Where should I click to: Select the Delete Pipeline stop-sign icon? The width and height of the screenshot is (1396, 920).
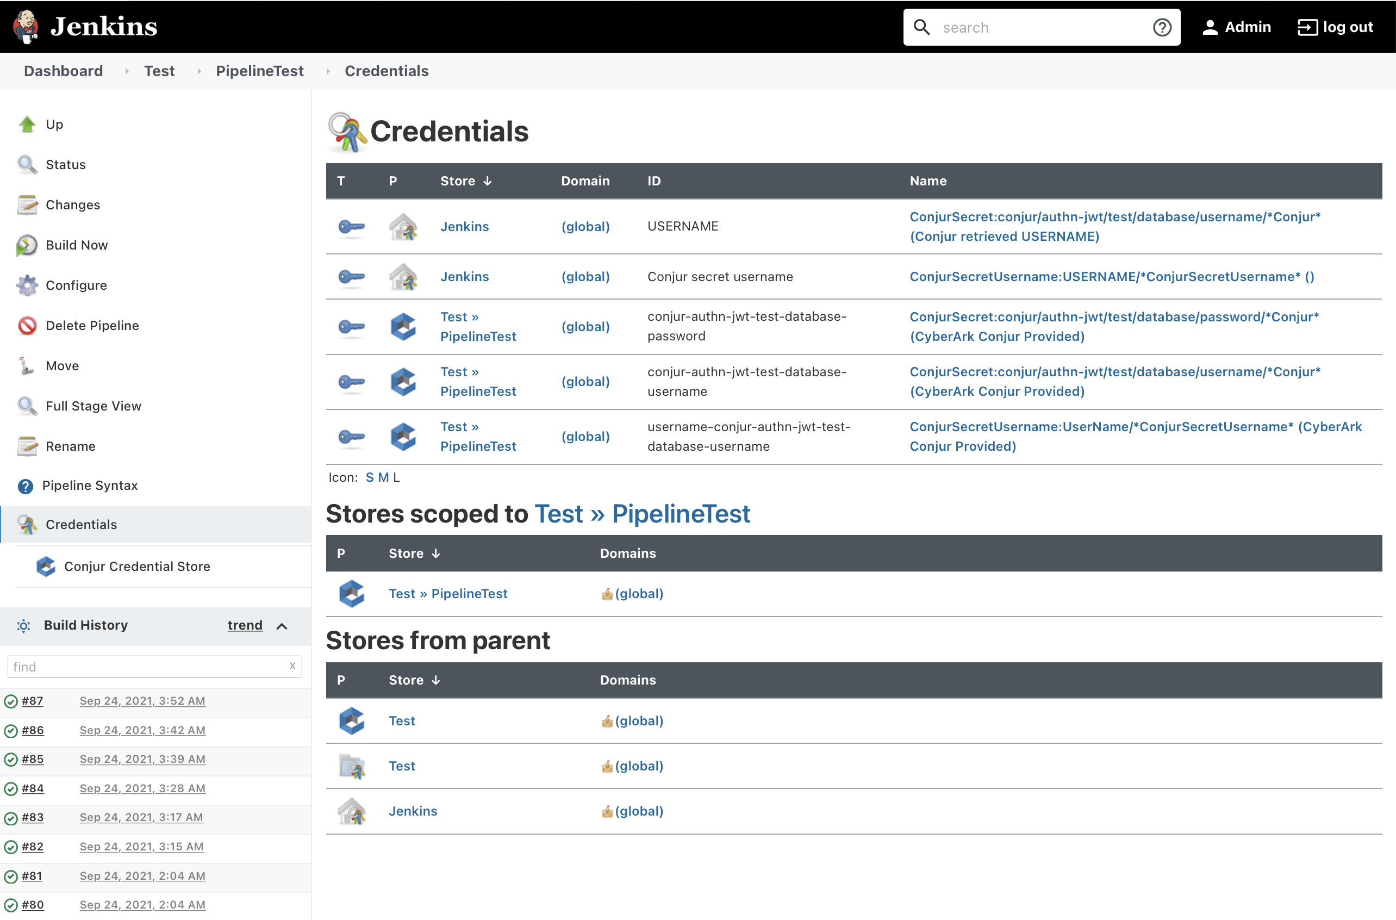pyautogui.click(x=27, y=325)
